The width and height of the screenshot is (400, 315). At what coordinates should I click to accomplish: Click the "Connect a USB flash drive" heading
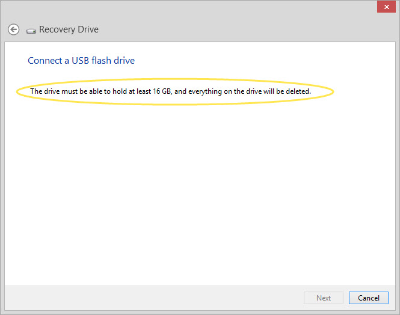tap(81, 61)
